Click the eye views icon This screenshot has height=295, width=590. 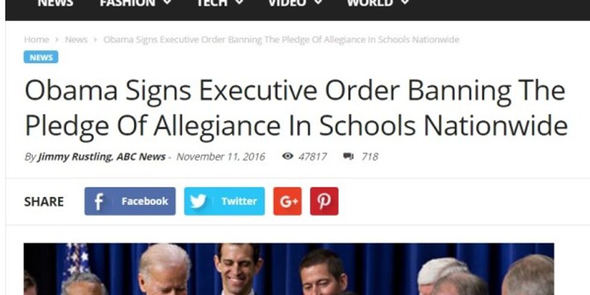[288, 156]
